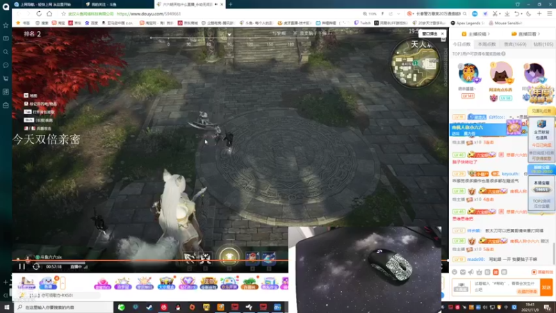The width and height of the screenshot is (556, 313).
Task: Expand the 主播投稿 link
Action: [475, 34]
